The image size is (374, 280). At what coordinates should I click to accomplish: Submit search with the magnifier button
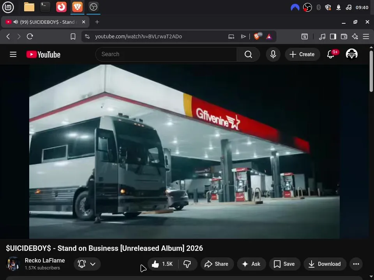pyautogui.click(x=248, y=54)
